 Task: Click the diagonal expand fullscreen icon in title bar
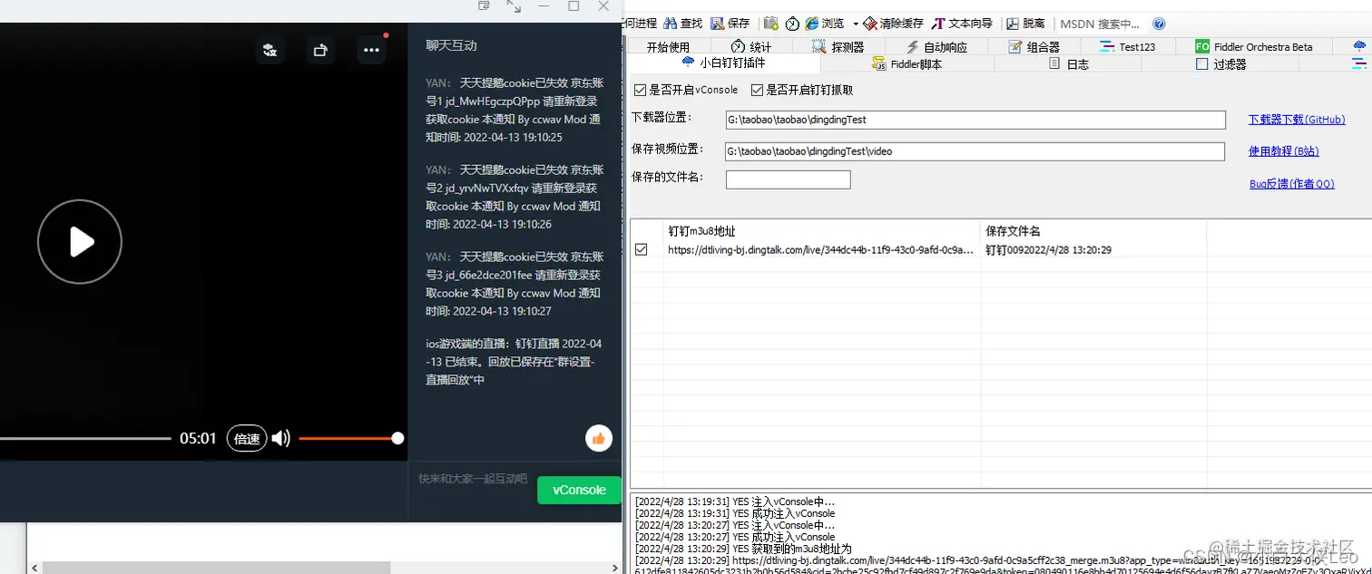[514, 5]
